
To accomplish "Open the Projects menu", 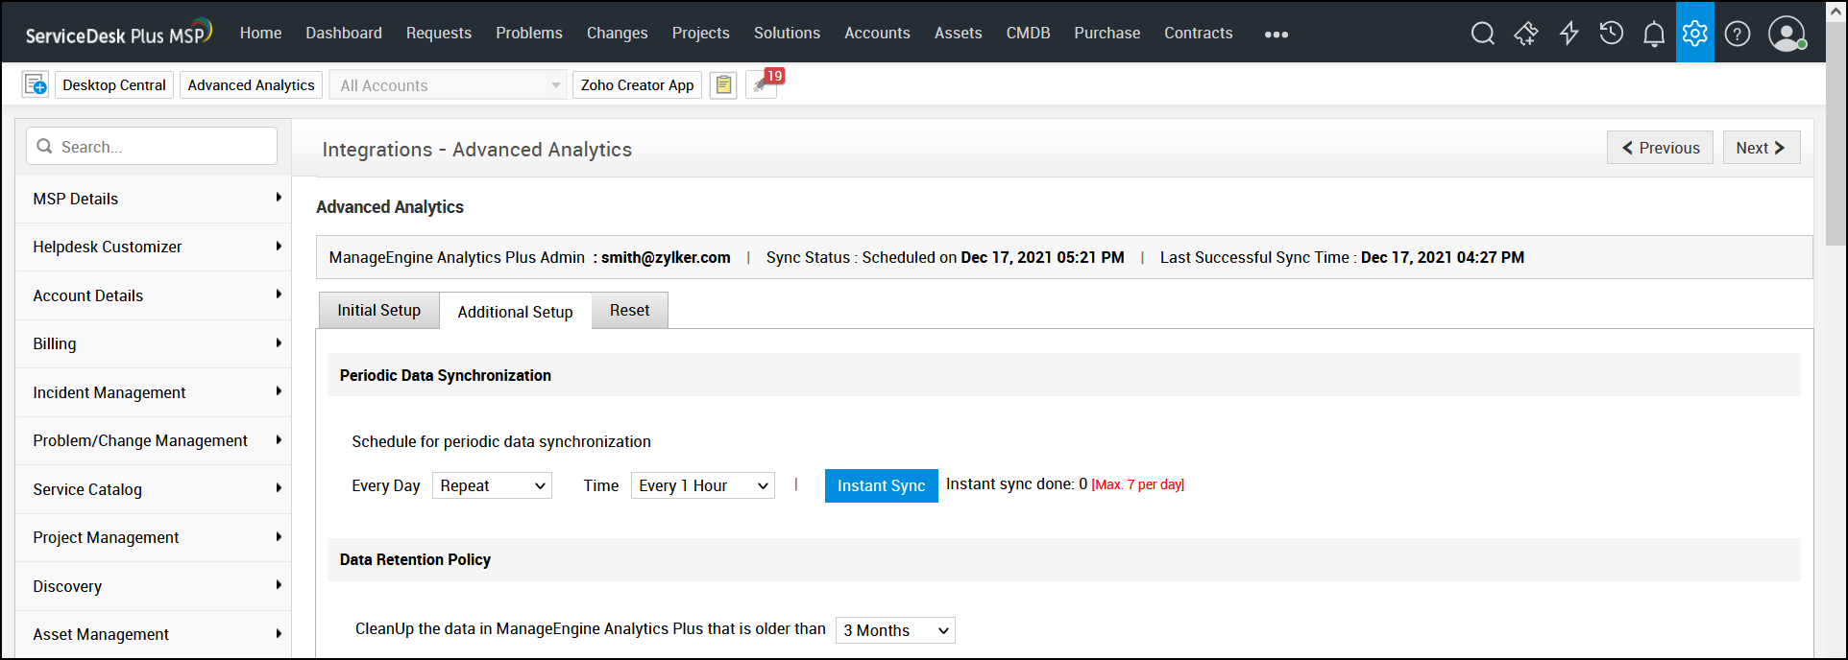I will [701, 33].
